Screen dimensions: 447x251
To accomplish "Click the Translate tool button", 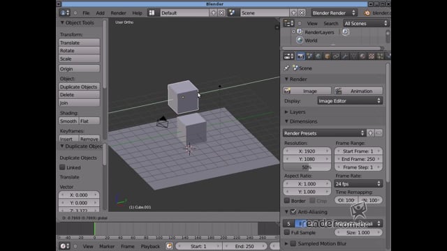I will click(x=79, y=43).
